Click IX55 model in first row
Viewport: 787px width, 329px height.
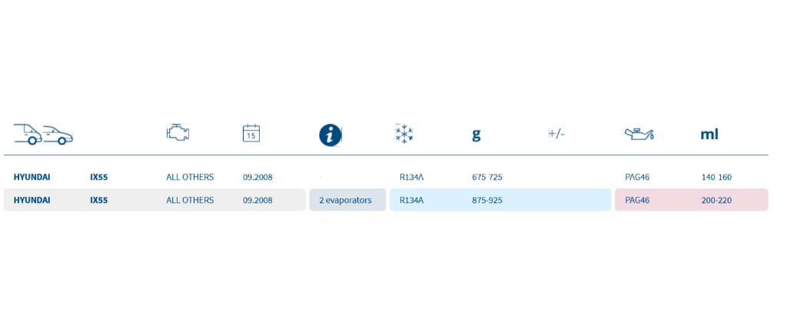pyautogui.click(x=99, y=177)
